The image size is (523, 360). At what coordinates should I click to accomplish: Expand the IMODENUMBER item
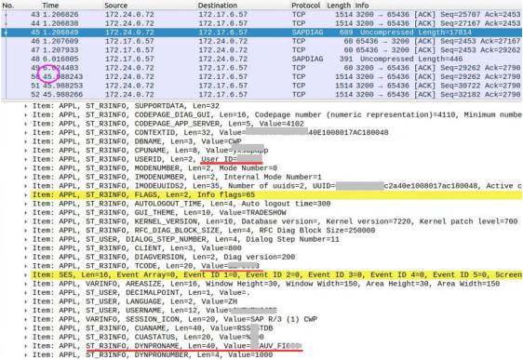tap(26, 177)
